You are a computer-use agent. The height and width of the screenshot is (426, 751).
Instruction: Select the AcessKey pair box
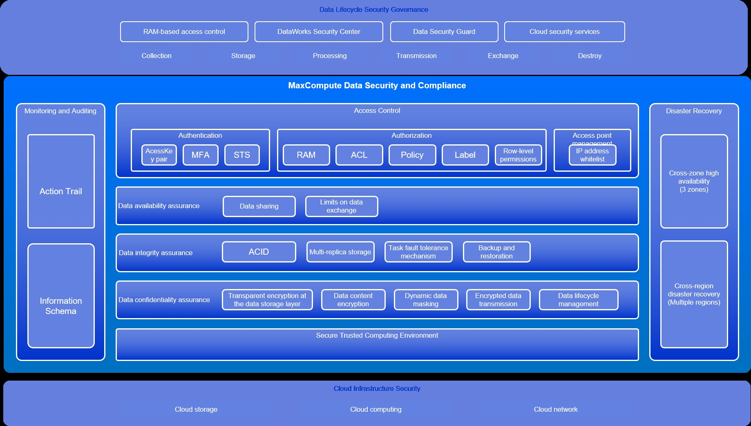[159, 155]
